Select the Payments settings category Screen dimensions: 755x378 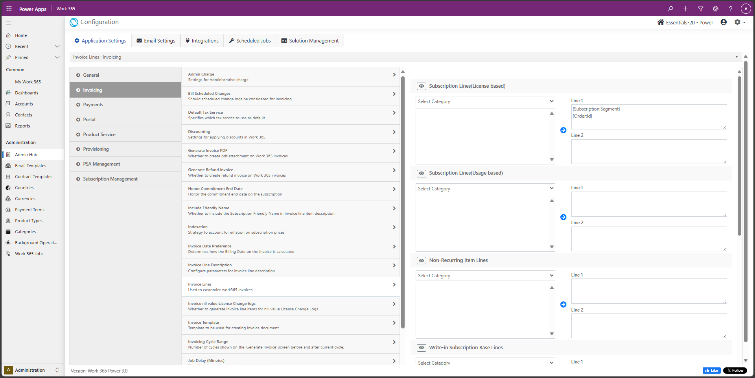125,105
